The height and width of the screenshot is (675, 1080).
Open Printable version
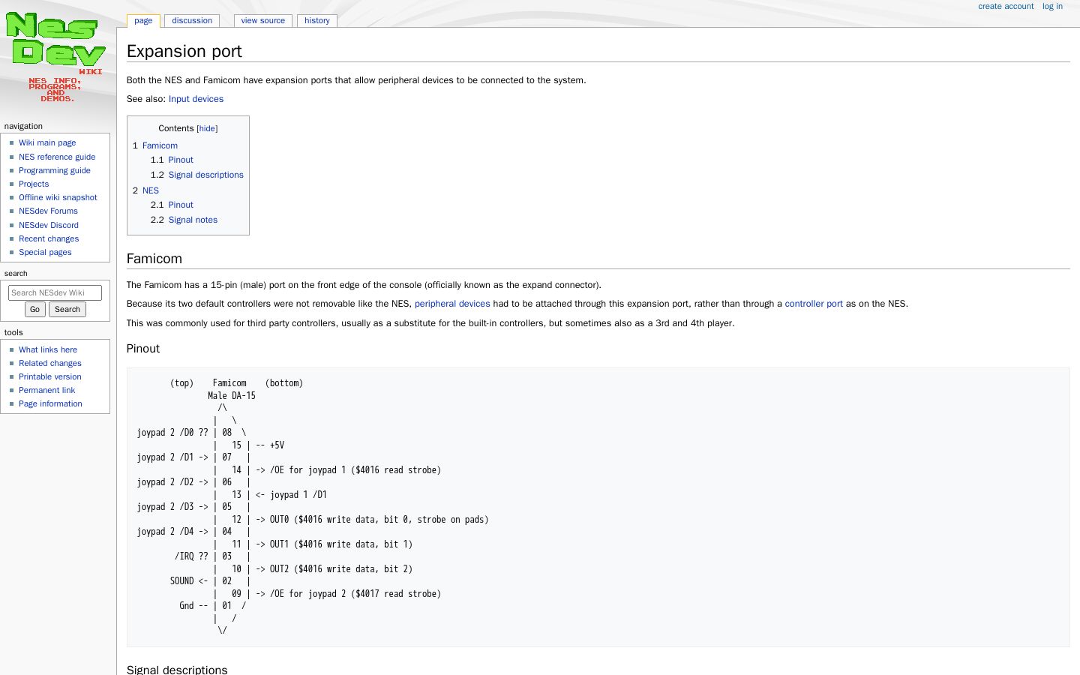click(50, 376)
